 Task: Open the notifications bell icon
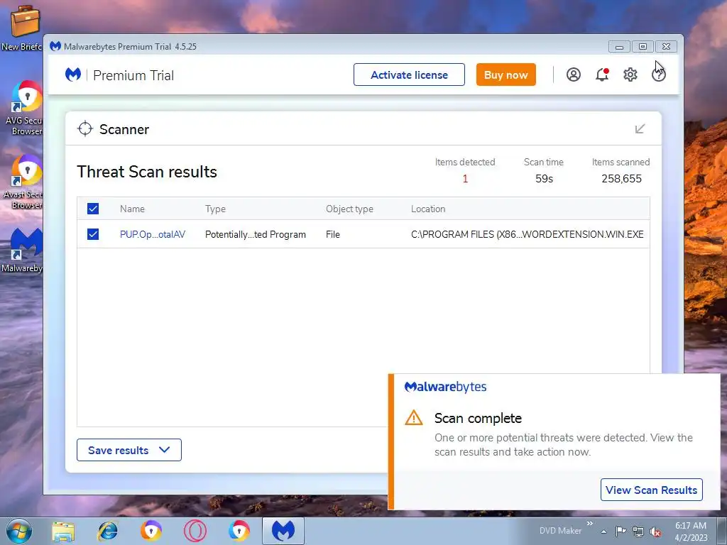point(602,75)
